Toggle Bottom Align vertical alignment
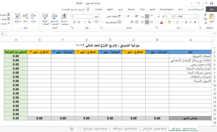 click(142, 17)
